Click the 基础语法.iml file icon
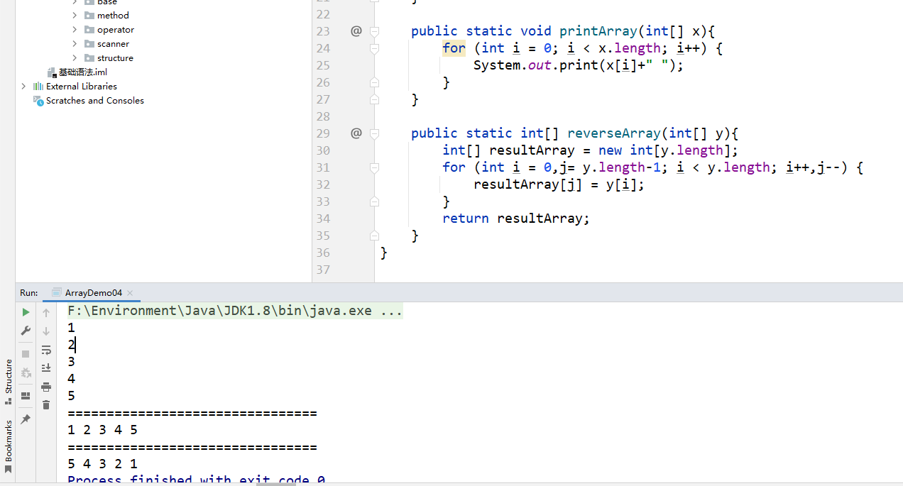Image resolution: width=903 pixels, height=486 pixels. click(52, 72)
